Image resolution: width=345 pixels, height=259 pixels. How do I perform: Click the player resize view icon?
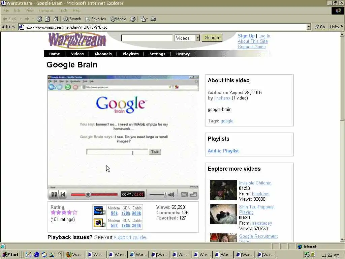[x=193, y=194]
